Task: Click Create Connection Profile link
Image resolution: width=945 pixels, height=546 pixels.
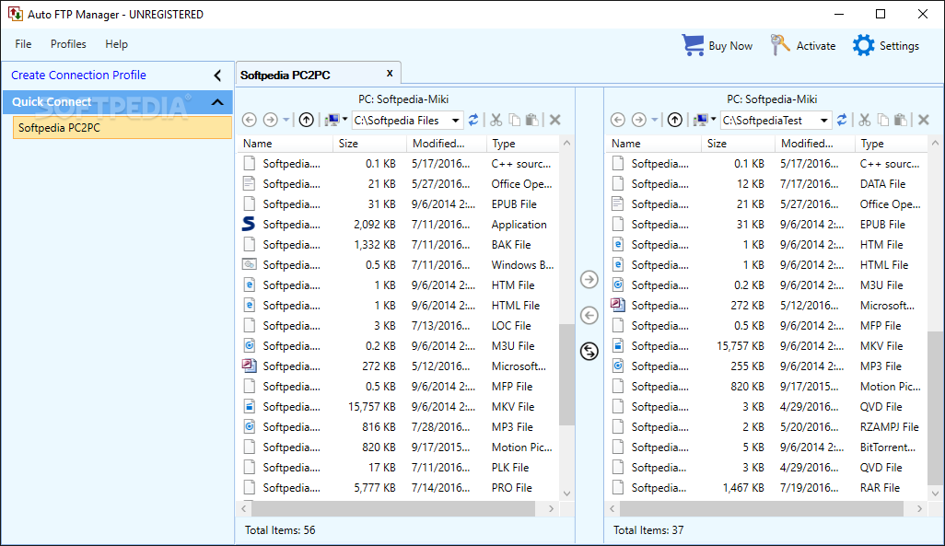Action: coord(78,75)
